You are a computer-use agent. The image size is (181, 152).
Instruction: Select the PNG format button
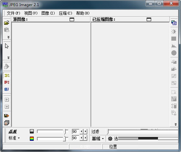click(x=7, y=82)
